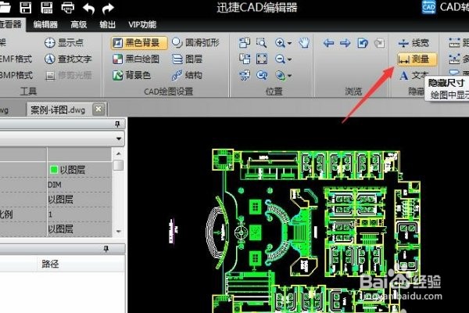Toggle the highlighted 测量 measurement button
Screen dimensions: 469x313
coord(417,59)
